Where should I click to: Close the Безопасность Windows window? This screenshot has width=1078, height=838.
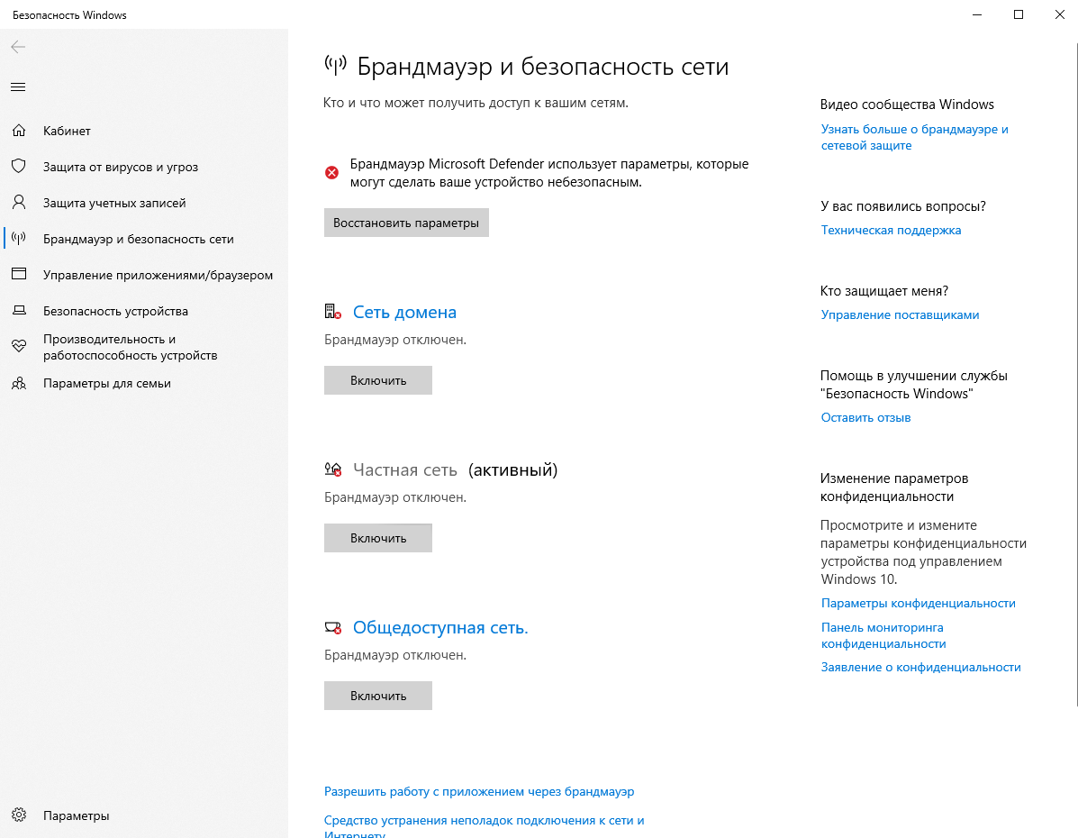pyautogui.click(x=1059, y=14)
